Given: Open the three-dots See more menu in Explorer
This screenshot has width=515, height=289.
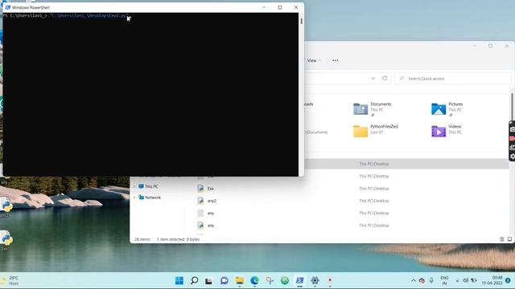Looking at the screenshot, I should [x=335, y=61].
